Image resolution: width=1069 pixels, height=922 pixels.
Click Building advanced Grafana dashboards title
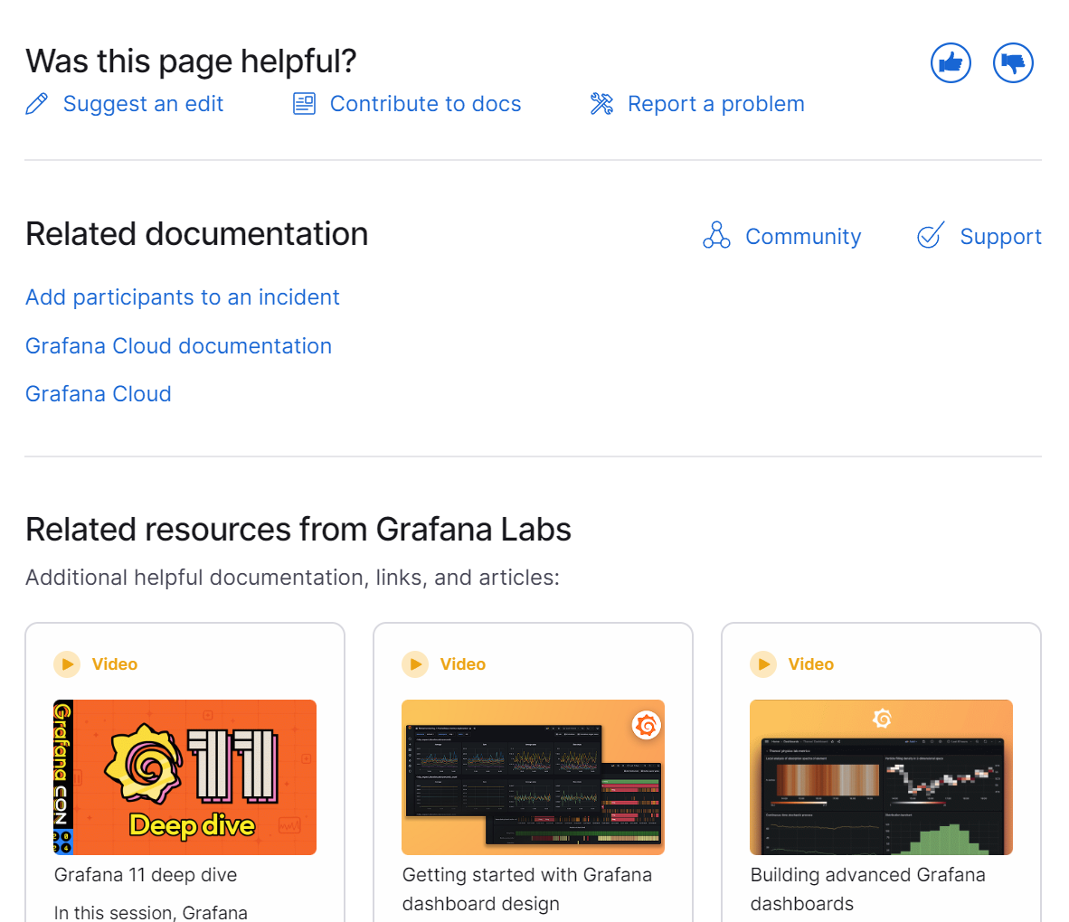pos(868,889)
